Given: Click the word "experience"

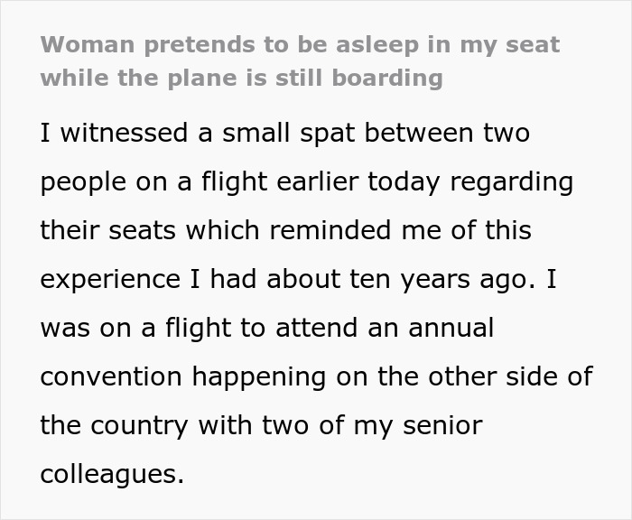Looking at the screenshot, I should (109, 278).
